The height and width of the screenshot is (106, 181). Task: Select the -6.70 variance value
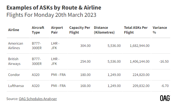coord(165,86)
